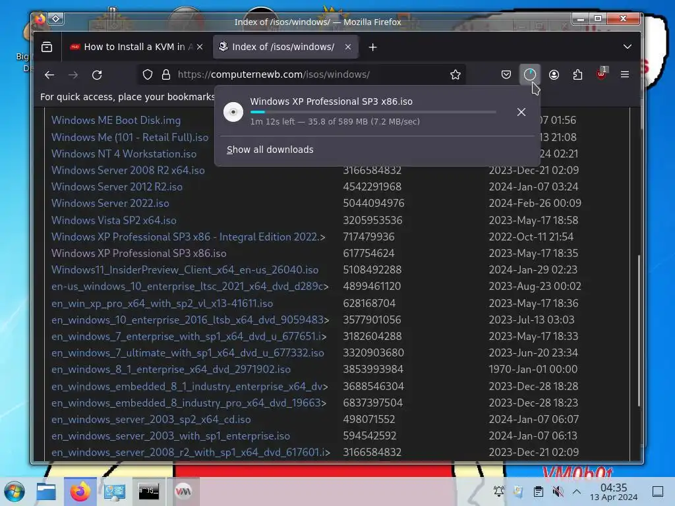Open Windows ME Boot Disk.img link

(x=116, y=121)
